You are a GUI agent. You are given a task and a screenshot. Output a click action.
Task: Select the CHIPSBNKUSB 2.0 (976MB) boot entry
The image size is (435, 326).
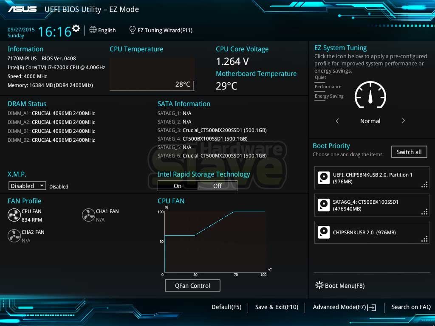point(372,232)
